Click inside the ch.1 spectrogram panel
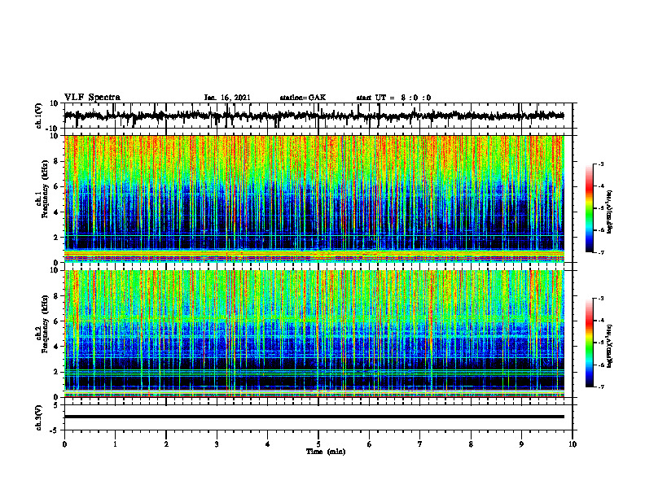 [314, 199]
